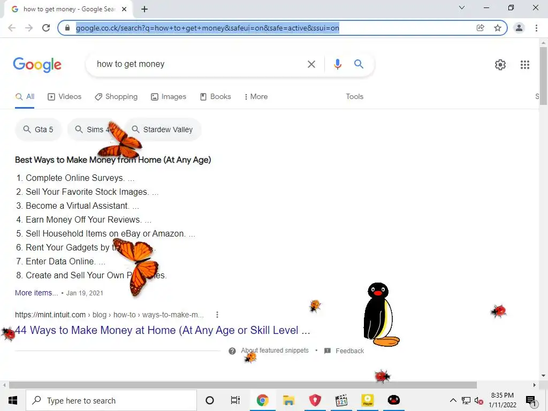Open the red shield app in taskbar

[315, 400]
